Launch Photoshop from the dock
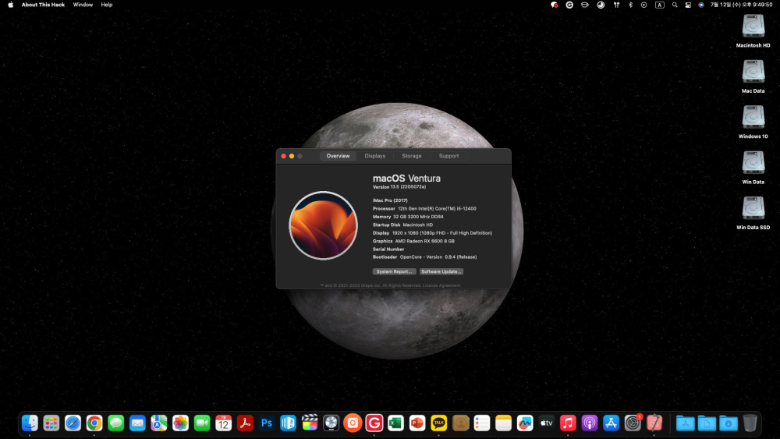 [x=267, y=423]
